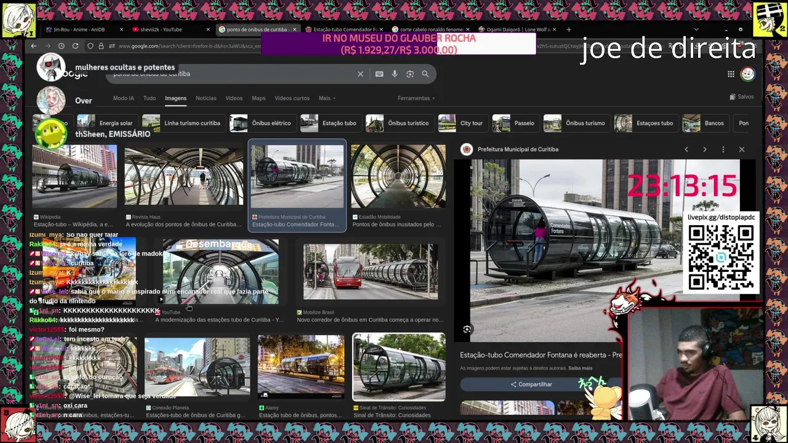
Task: Select the Tudo results tab
Action: point(150,98)
